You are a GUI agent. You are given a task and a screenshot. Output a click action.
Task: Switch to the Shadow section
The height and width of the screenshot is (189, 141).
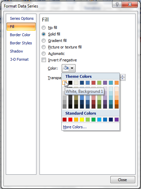click(16, 51)
